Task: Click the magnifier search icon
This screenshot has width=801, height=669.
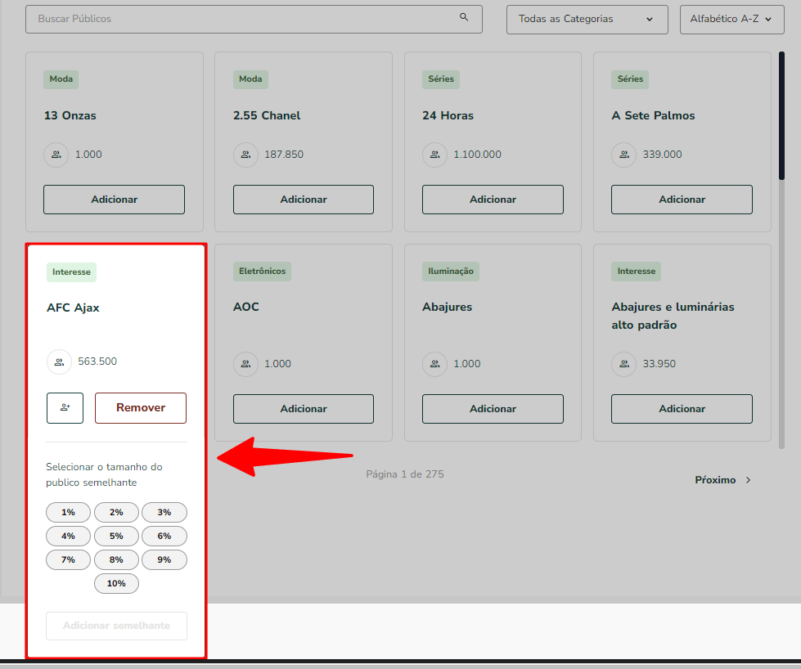Action: click(464, 17)
